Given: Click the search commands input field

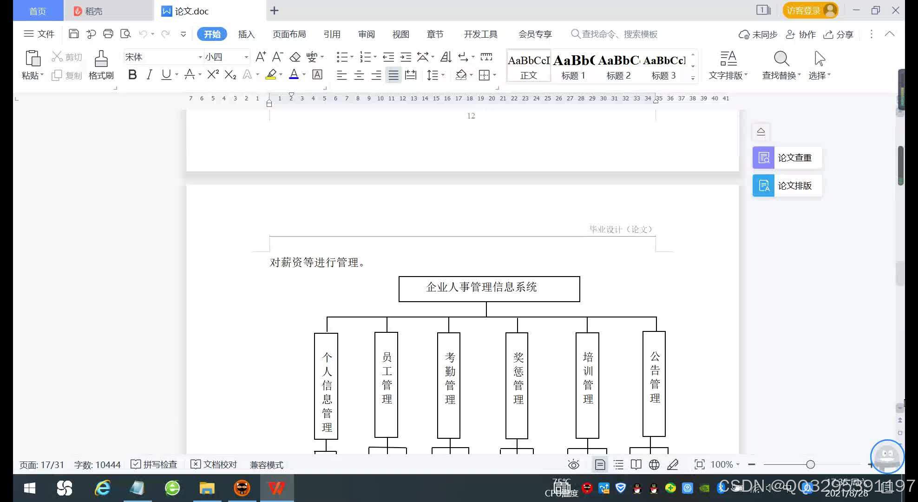Looking at the screenshot, I should 614,34.
